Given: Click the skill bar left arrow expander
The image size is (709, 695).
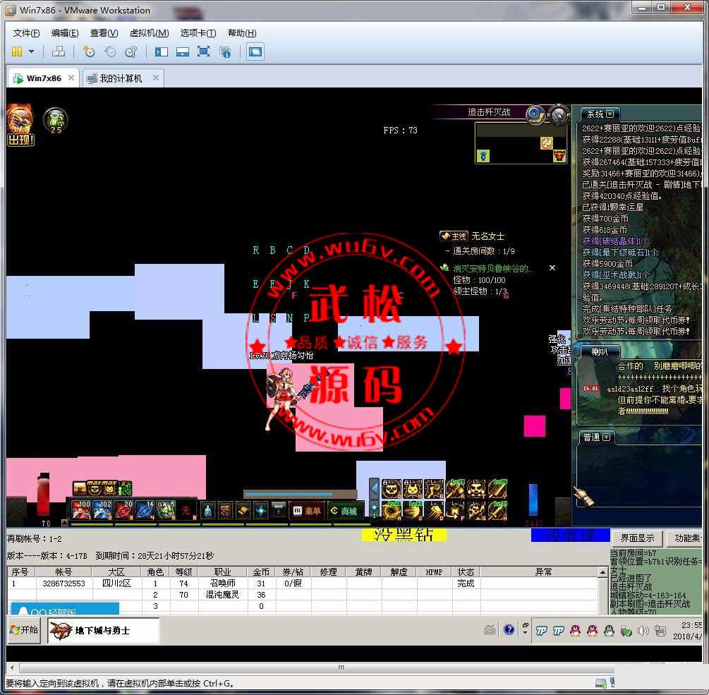Looking at the screenshot, I should pyautogui.click(x=374, y=489).
